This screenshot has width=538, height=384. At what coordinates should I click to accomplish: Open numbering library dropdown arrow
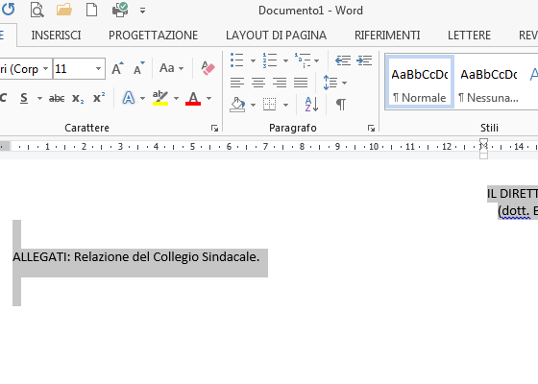coord(285,60)
